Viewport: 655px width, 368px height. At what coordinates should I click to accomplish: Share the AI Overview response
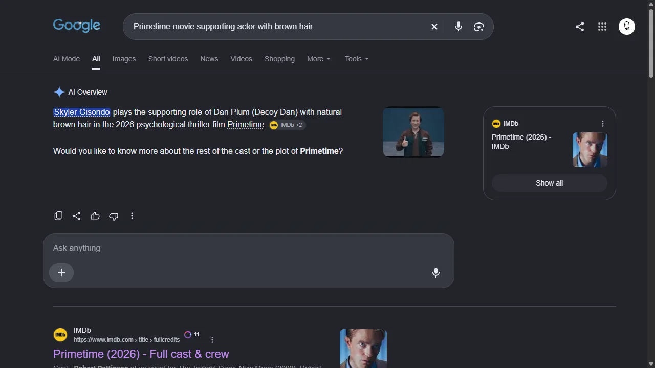77,216
